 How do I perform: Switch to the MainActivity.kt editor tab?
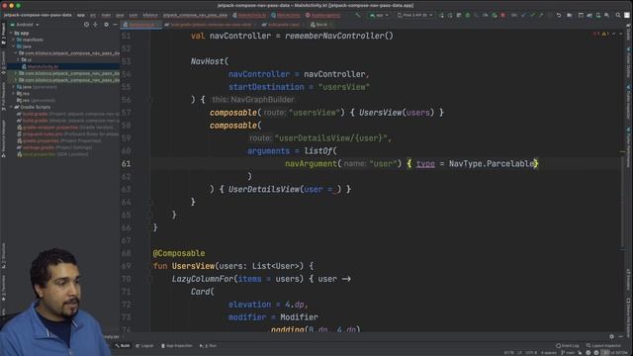(x=141, y=25)
